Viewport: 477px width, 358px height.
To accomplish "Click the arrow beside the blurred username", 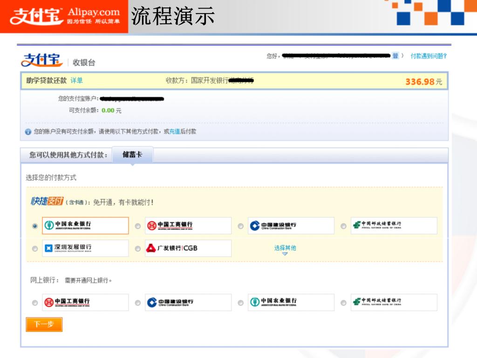I will pos(402,56).
